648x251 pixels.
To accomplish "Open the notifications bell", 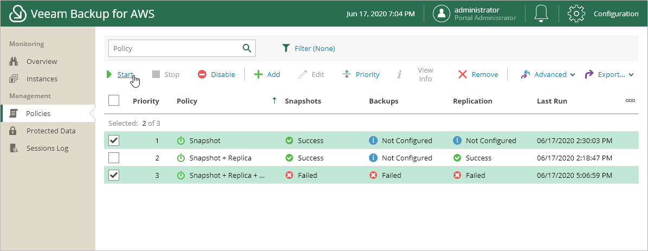I will (541, 14).
